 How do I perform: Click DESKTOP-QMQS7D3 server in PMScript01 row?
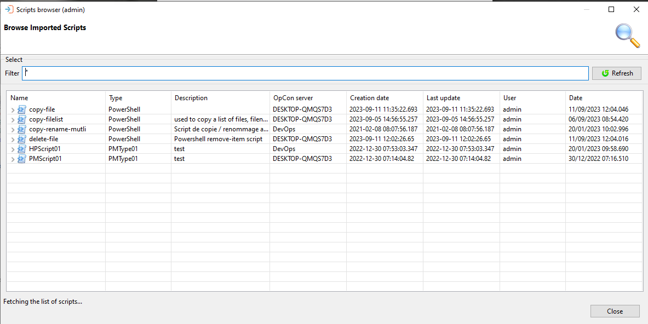point(302,159)
